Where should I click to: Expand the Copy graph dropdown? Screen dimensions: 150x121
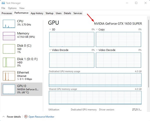pos(97,29)
